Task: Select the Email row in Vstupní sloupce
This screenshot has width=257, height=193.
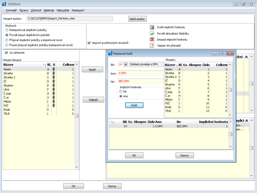Action: coord(39,110)
